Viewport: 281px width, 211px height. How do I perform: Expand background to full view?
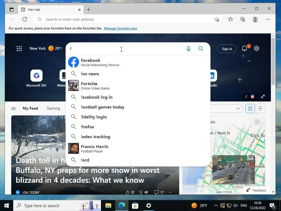(263, 96)
